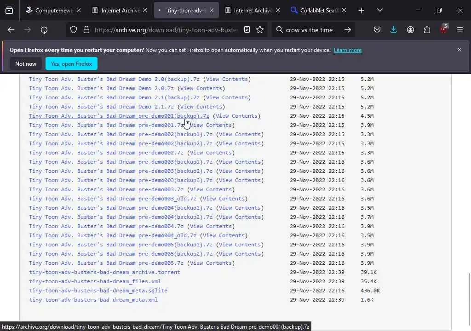Select the 39.1K size of archive.torrent
Image resolution: width=471 pixels, height=331 pixels.
coord(368,272)
